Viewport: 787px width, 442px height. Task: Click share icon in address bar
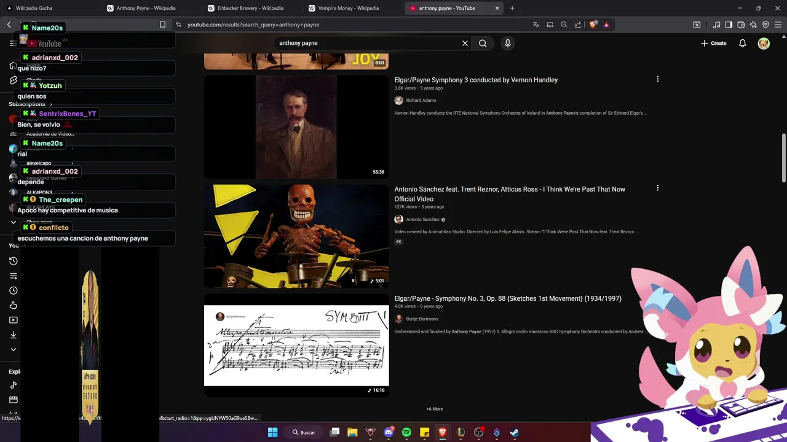click(578, 25)
